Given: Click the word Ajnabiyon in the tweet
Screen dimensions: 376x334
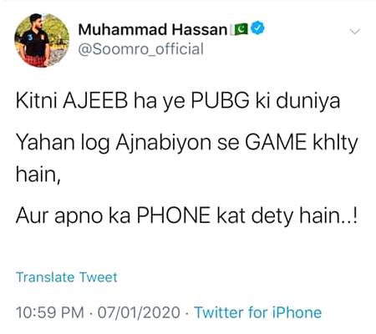Looking at the screenshot, I should 163,144.
